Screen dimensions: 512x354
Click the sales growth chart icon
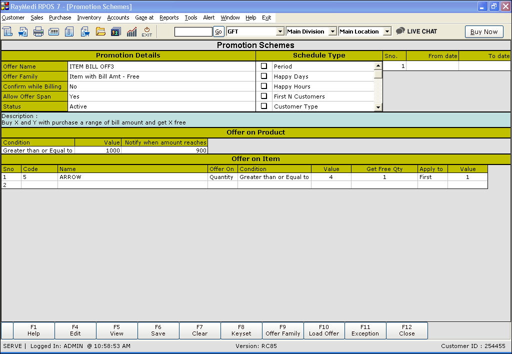coord(131,31)
